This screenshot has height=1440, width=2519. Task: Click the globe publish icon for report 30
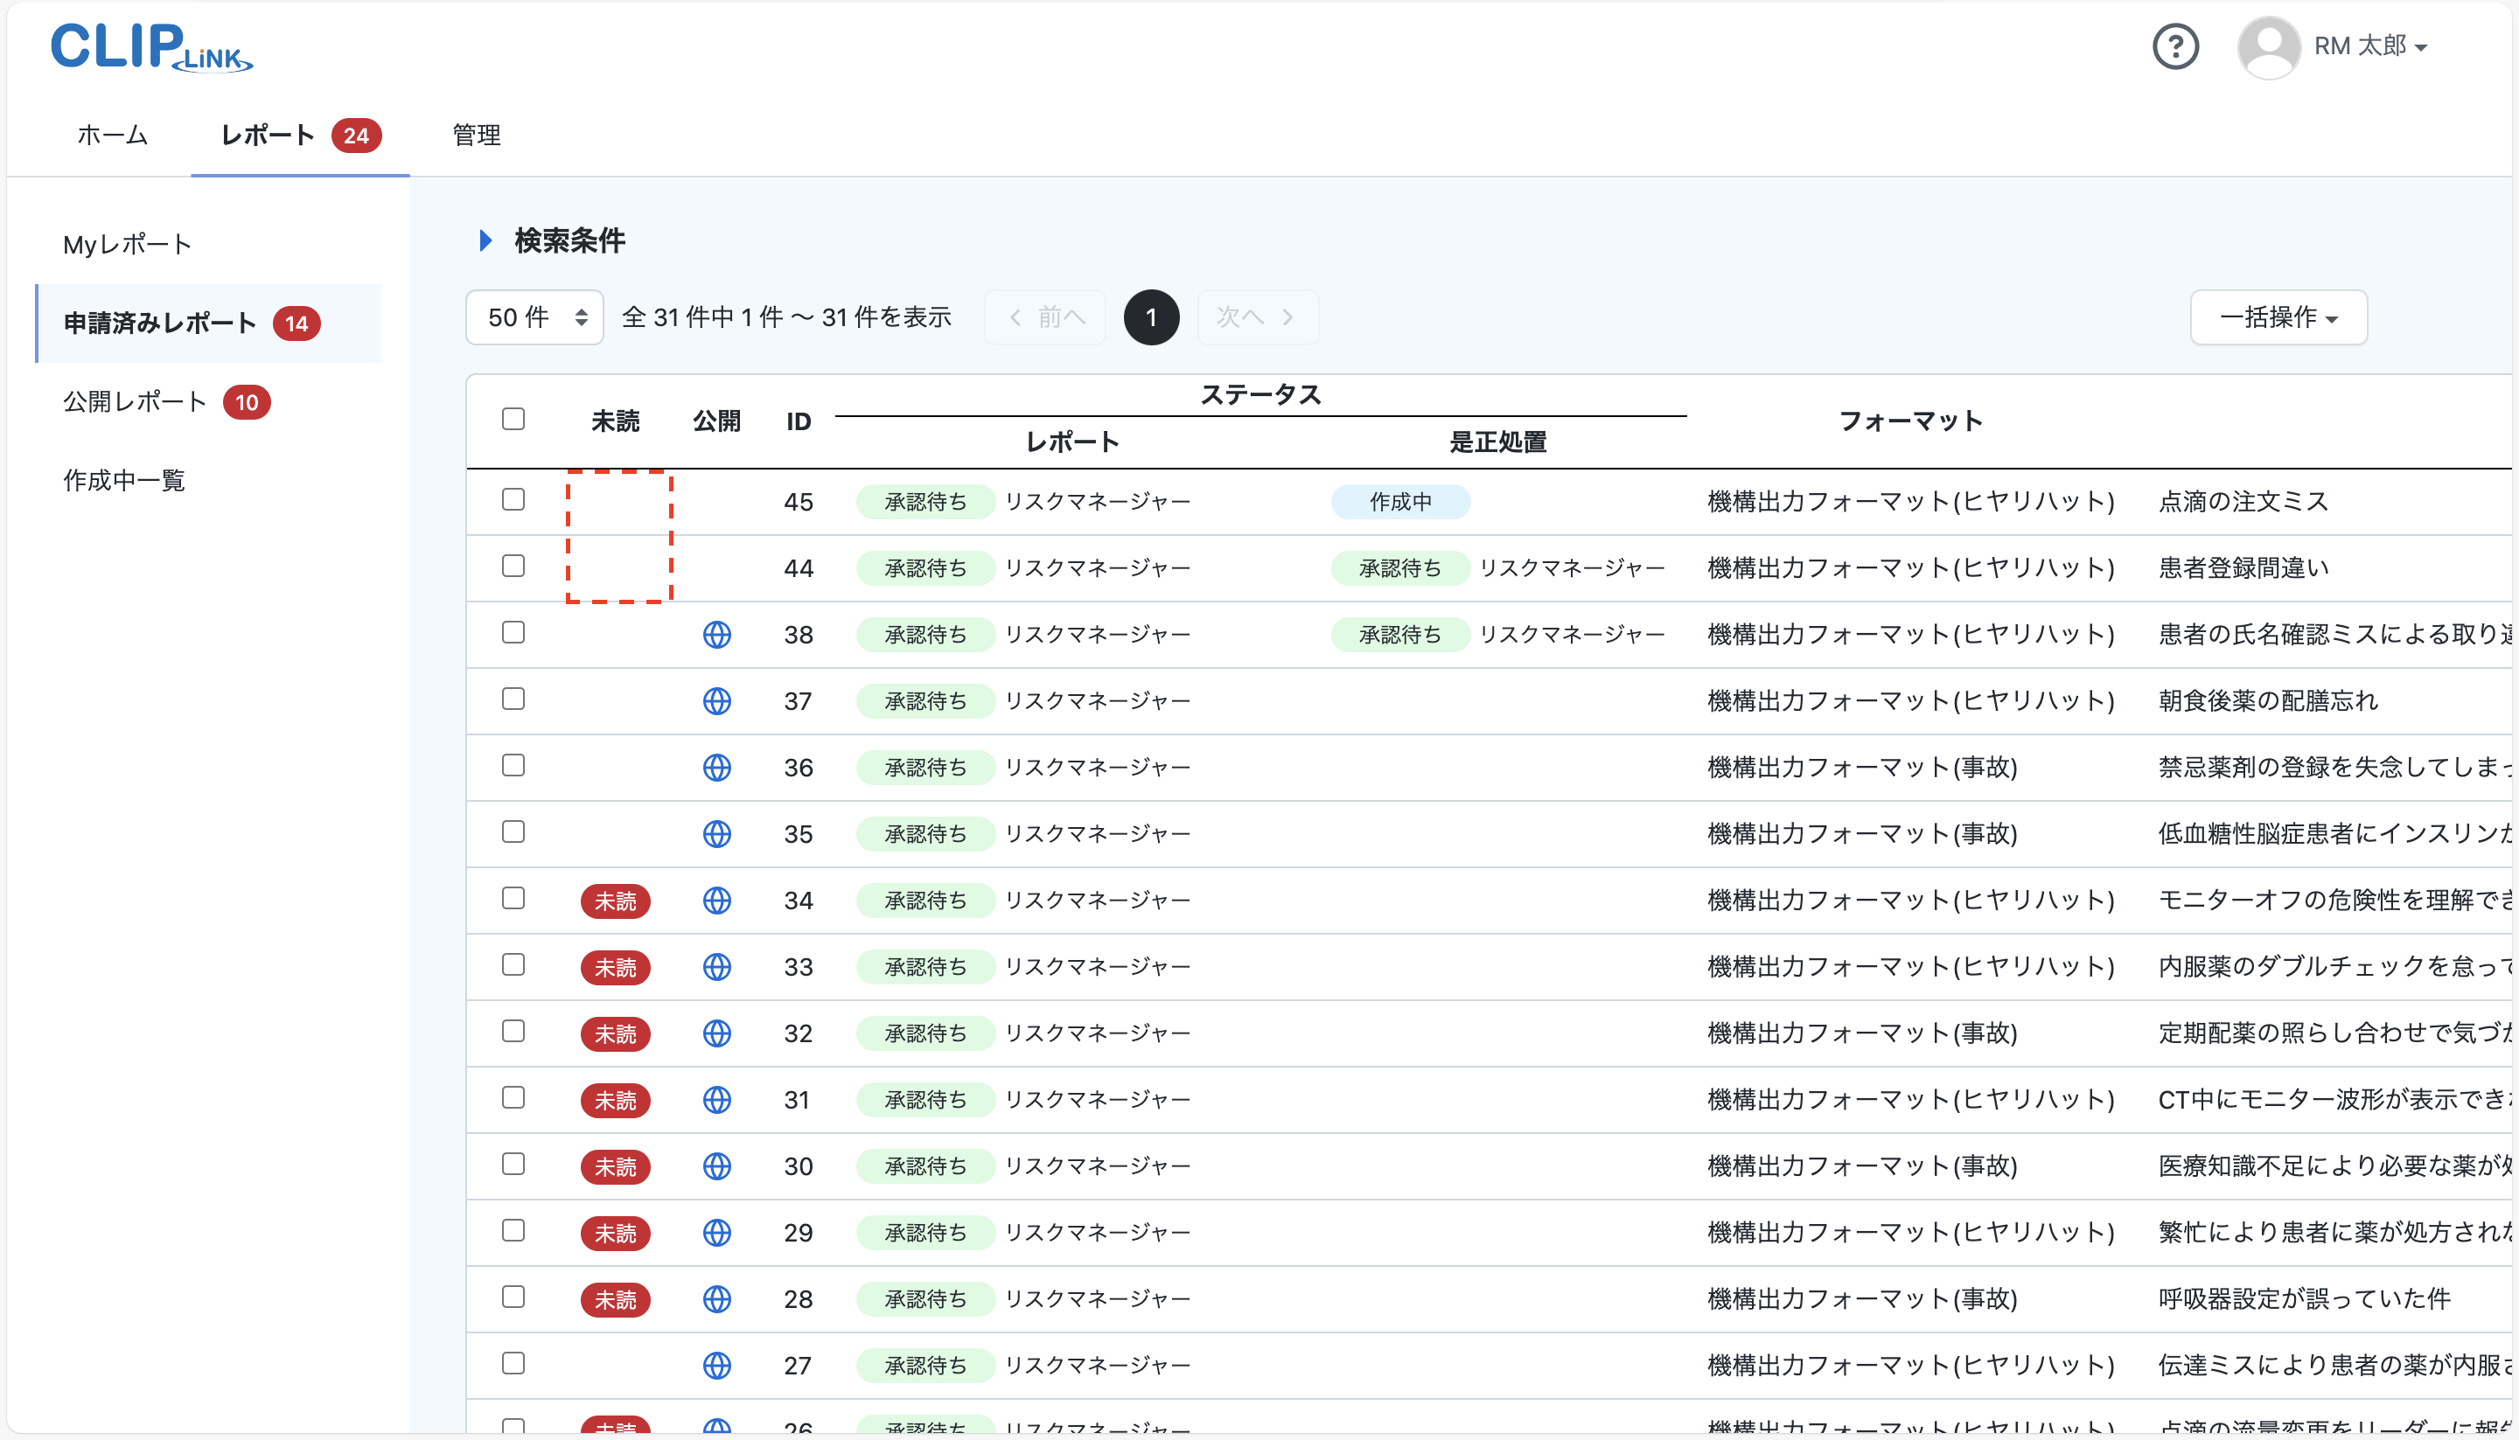[717, 1165]
